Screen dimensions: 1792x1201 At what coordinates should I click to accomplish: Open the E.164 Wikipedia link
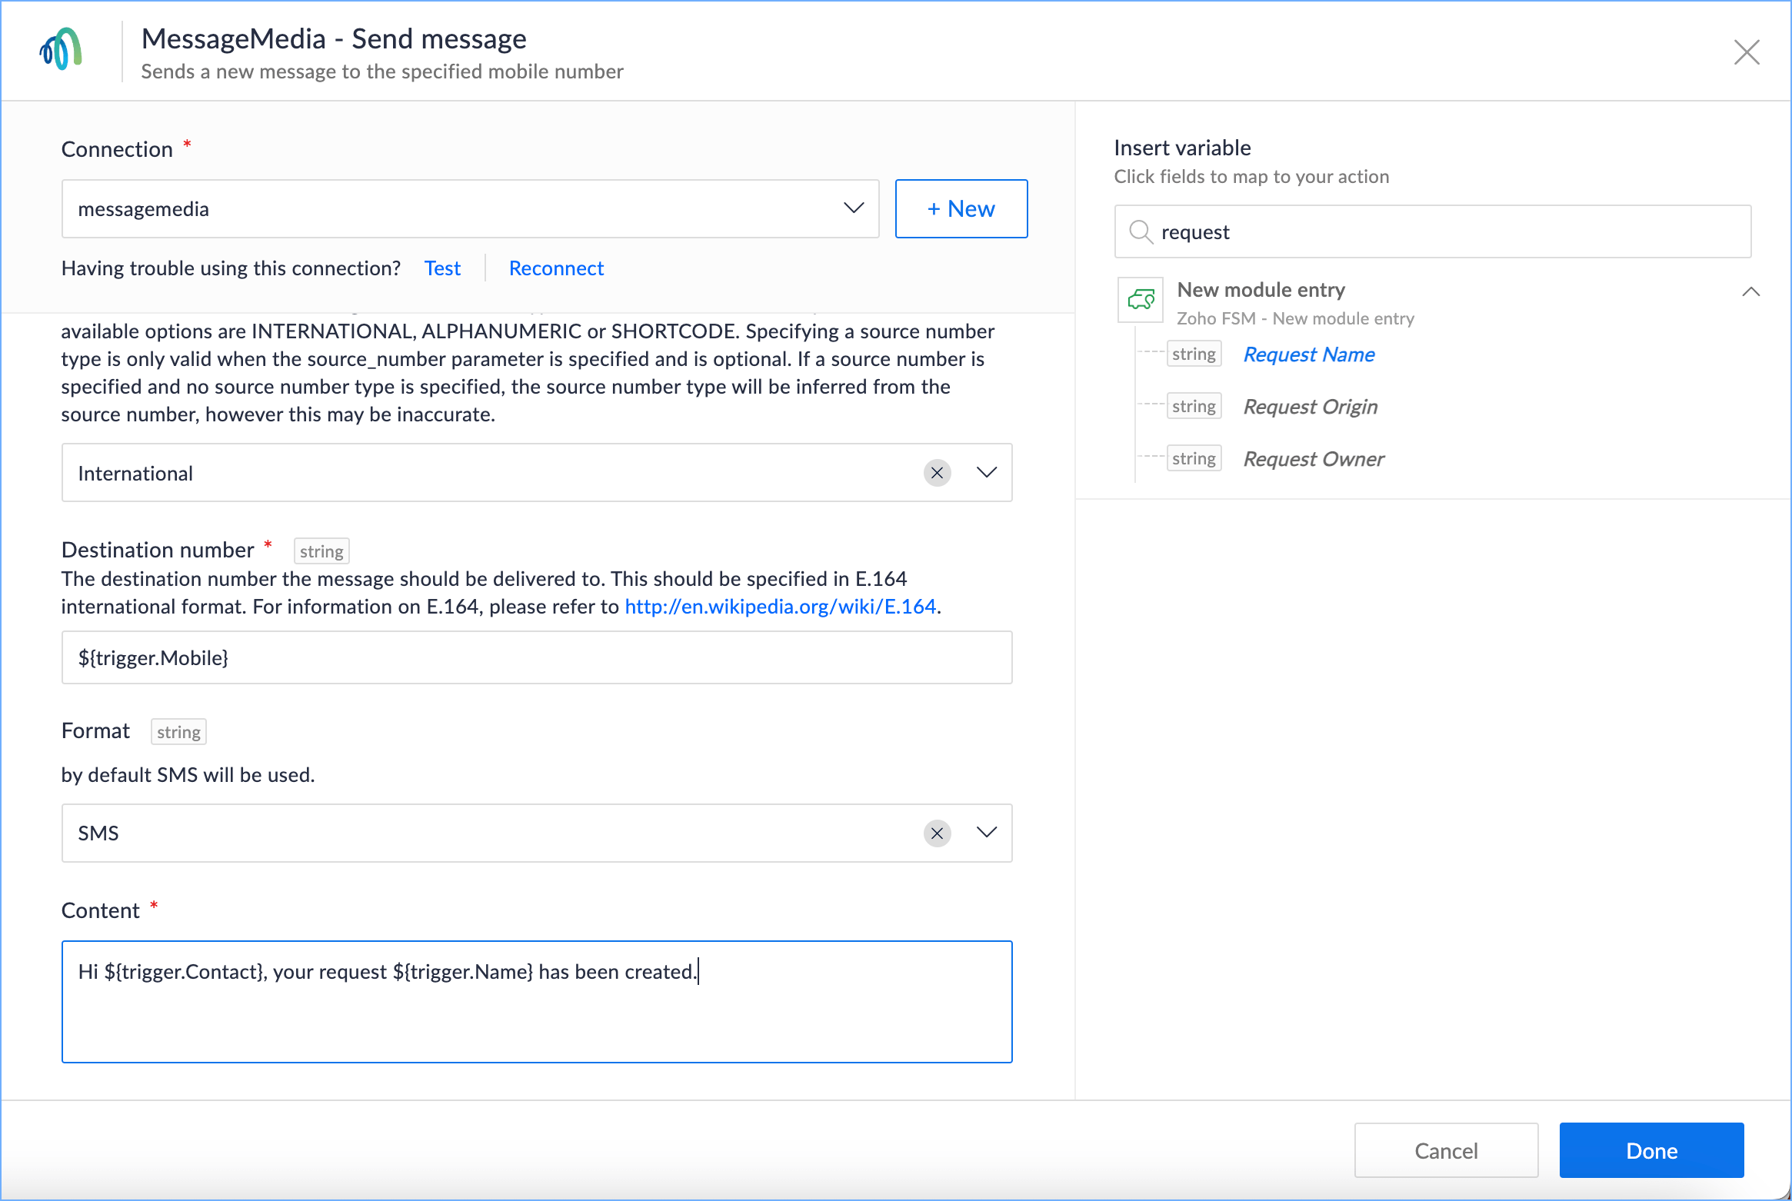(780, 607)
